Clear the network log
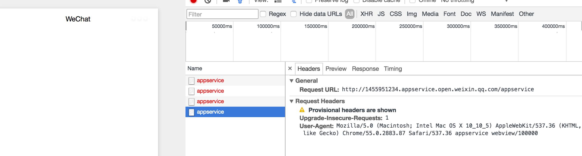The width and height of the screenshot is (582, 156). [207, 1]
